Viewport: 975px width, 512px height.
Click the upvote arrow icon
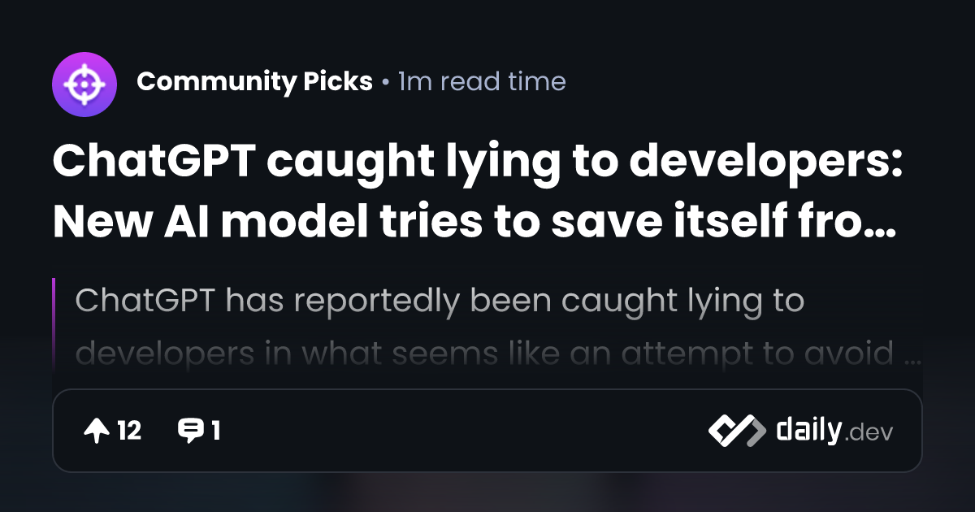(96, 431)
